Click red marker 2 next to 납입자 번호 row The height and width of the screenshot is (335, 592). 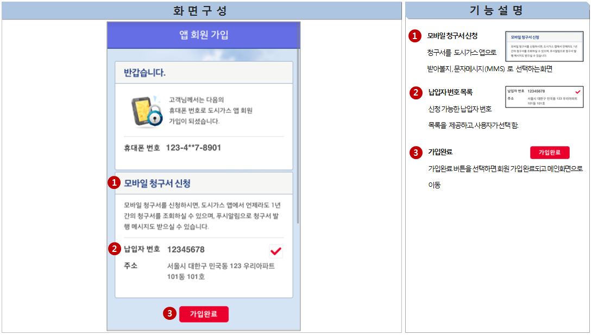[114, 249]
